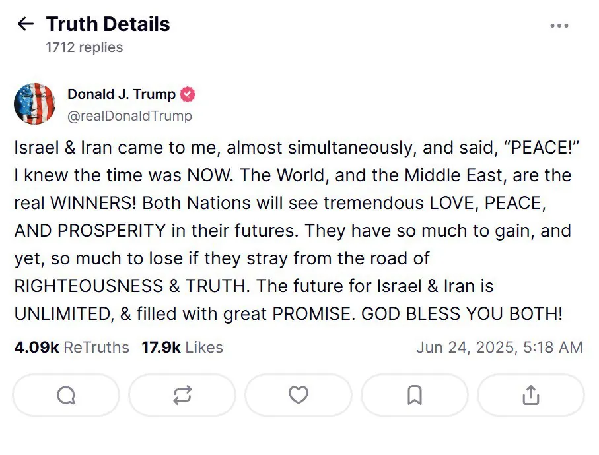Open the Jun 24, 2025 timestamp link
This screenshot has width=599, height=455.
(x=500, y=347)
